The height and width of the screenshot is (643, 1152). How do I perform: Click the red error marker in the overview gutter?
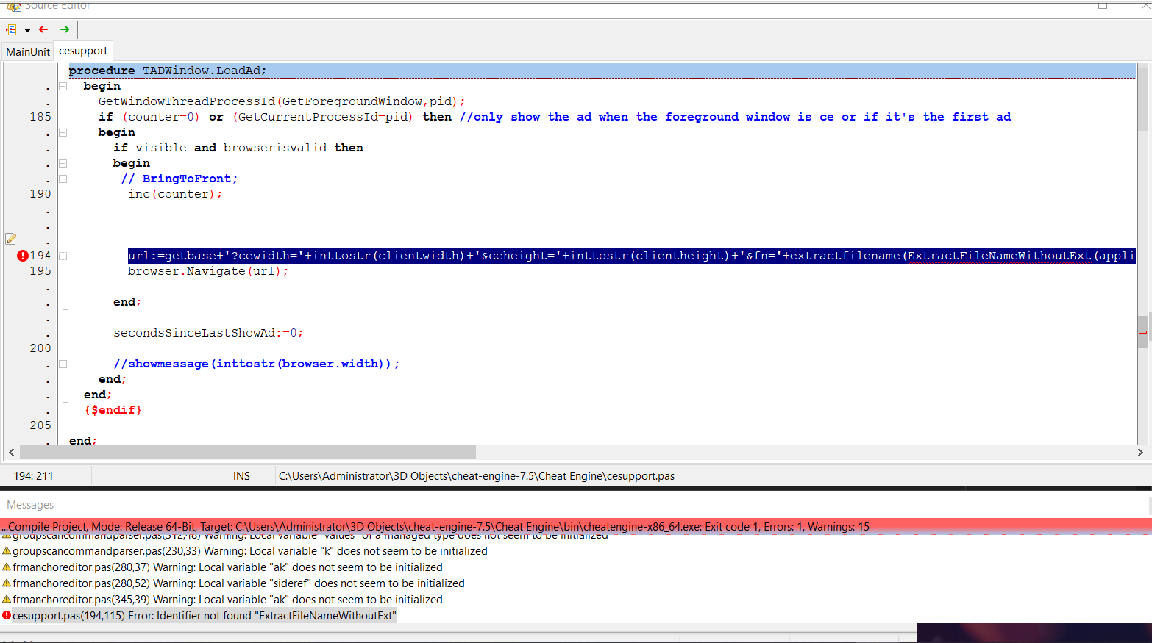click(x=1142, y=332)
